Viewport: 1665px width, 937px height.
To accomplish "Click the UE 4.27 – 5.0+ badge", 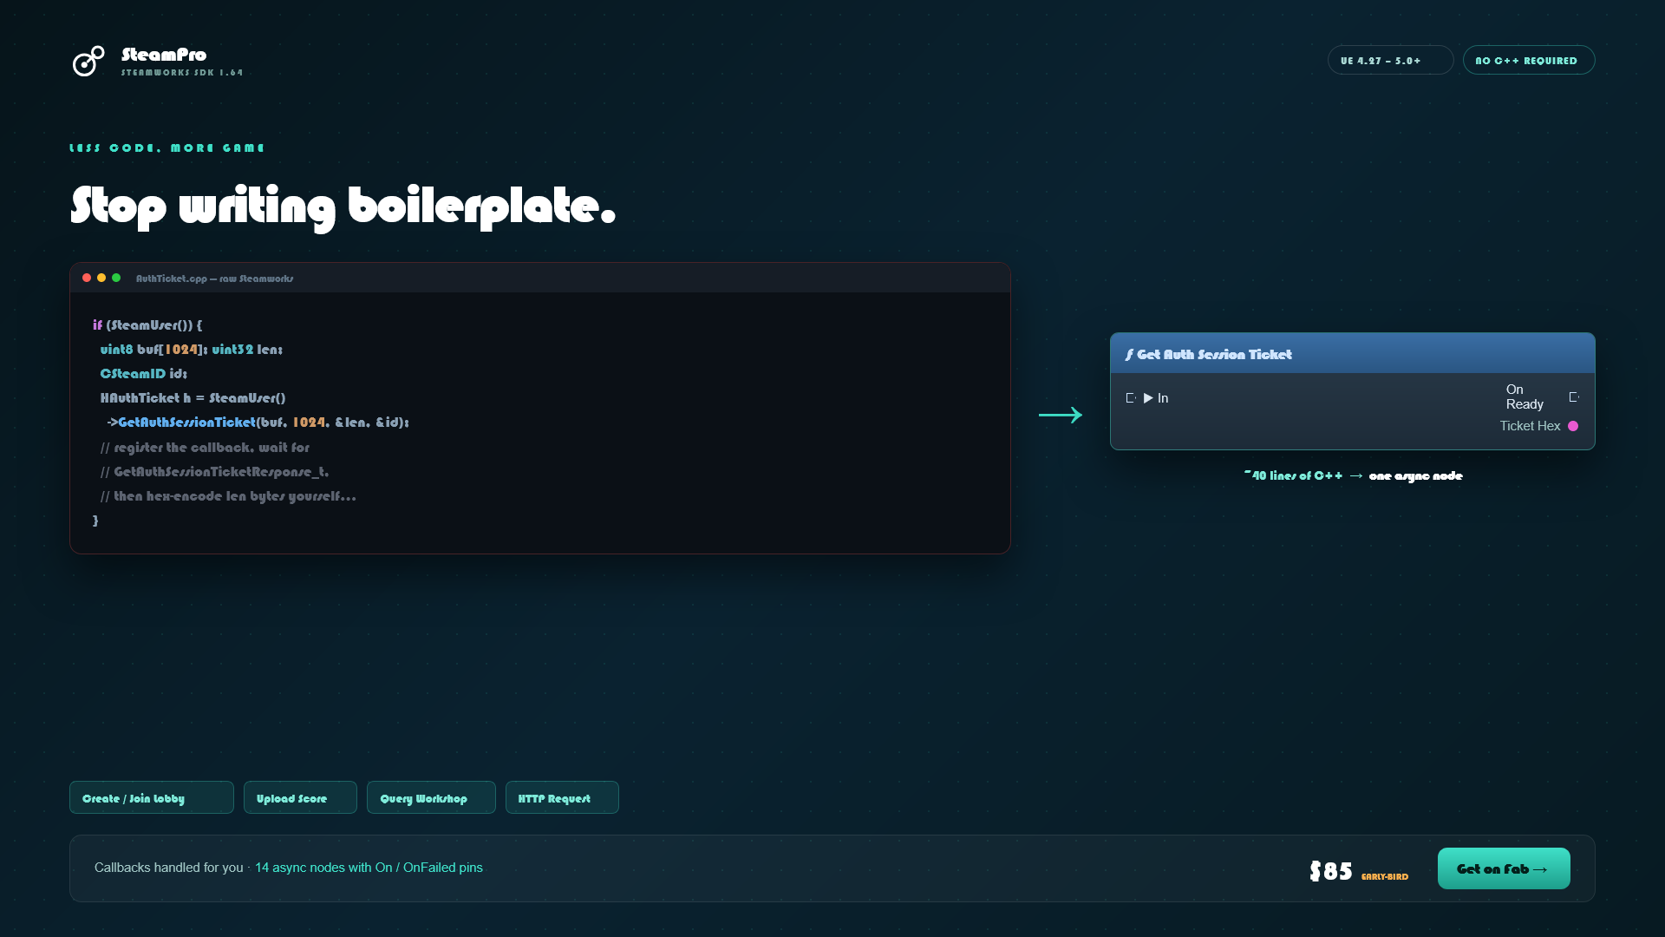I will tap(1390, 60).
